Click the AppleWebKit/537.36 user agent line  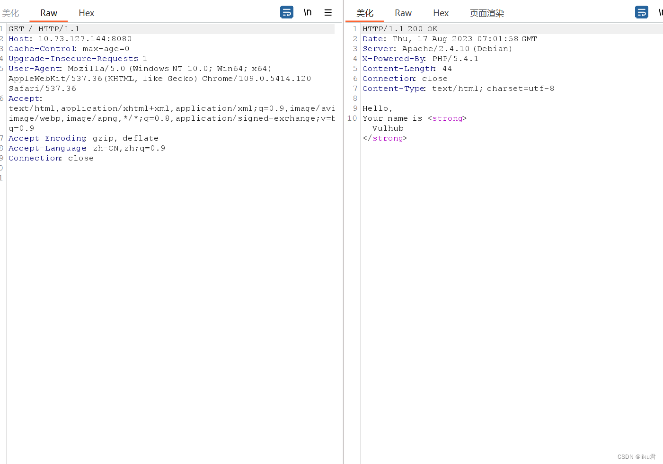[159, 79]
